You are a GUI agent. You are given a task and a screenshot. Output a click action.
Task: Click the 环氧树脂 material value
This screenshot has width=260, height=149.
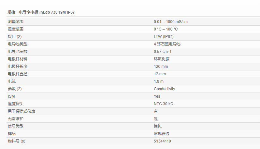[162, 59]
